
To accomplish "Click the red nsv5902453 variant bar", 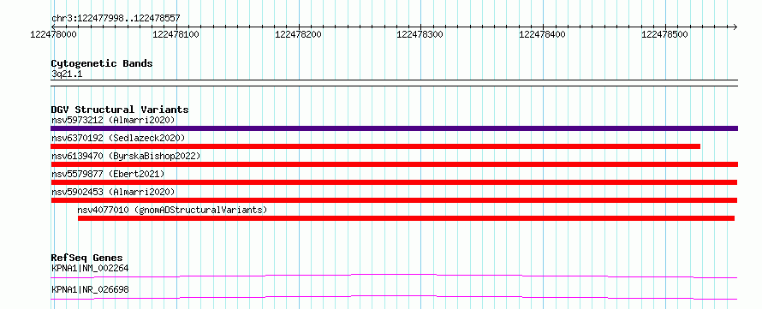I will pos(394,200).
